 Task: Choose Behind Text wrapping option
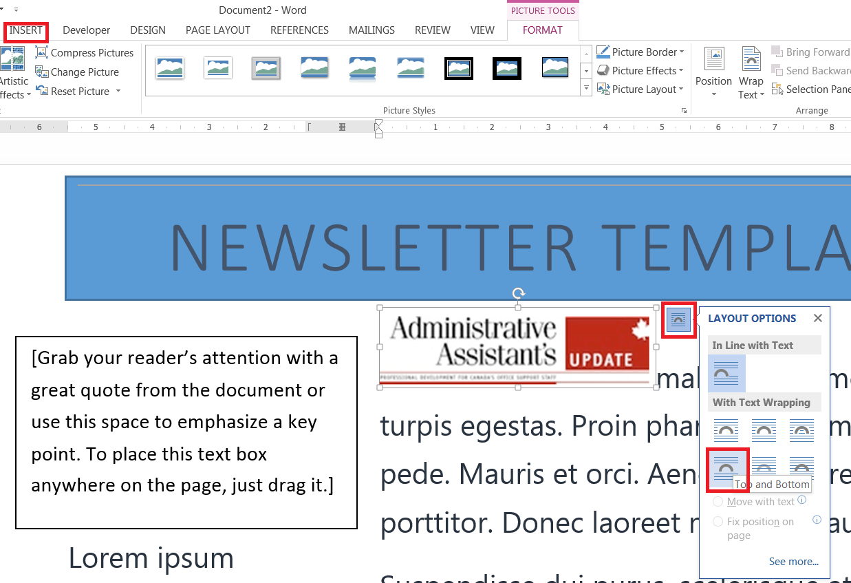point(764,465)
